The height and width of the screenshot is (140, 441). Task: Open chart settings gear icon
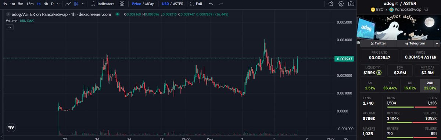(x=341, y=4)
